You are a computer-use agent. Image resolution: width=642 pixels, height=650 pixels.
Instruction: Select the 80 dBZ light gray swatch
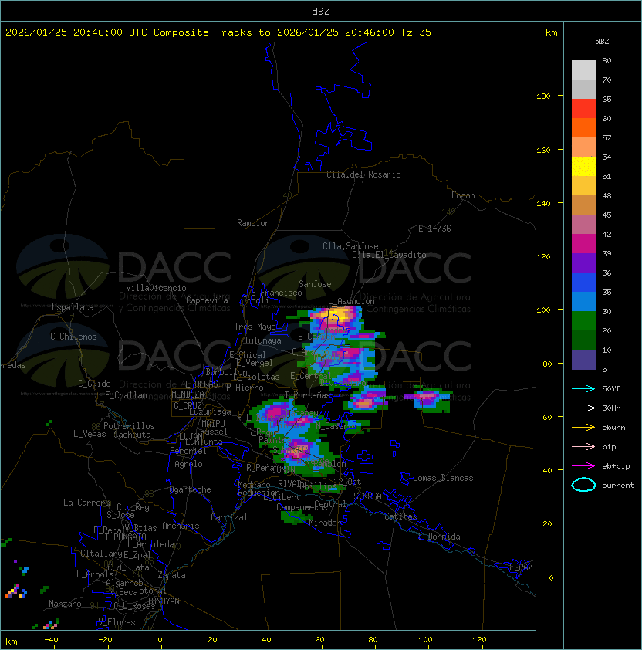tap(583, 69)
